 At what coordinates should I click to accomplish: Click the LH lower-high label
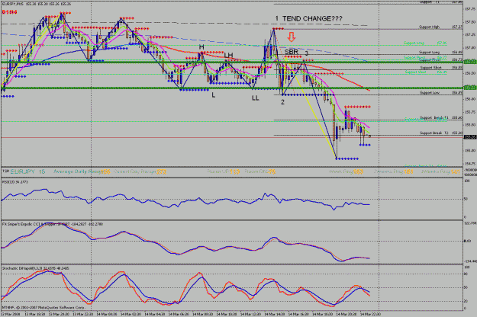pyautogui.click(x=228, y=55)
